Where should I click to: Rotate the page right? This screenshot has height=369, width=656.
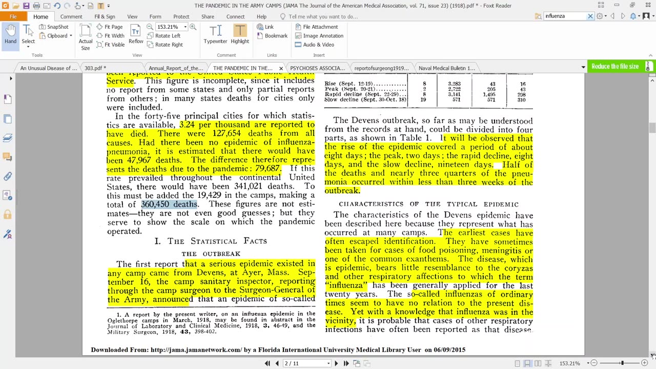[165, 45]
